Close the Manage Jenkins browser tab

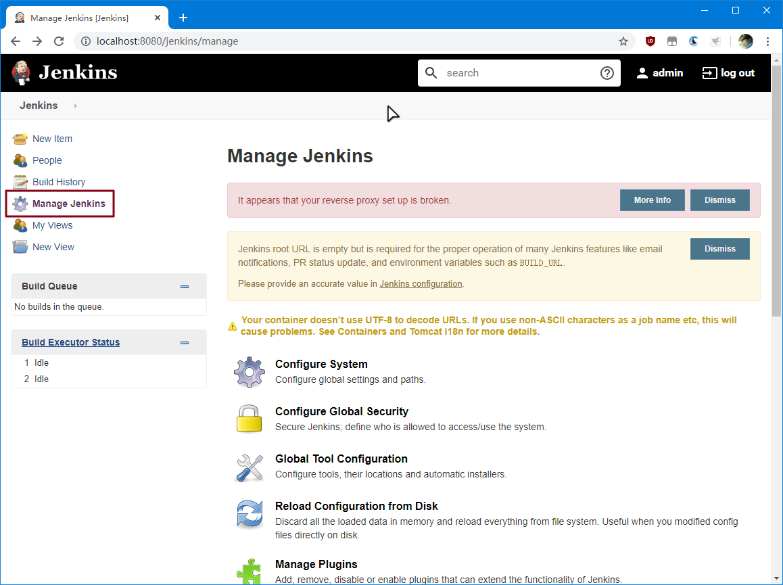click(x=158, y=18)
